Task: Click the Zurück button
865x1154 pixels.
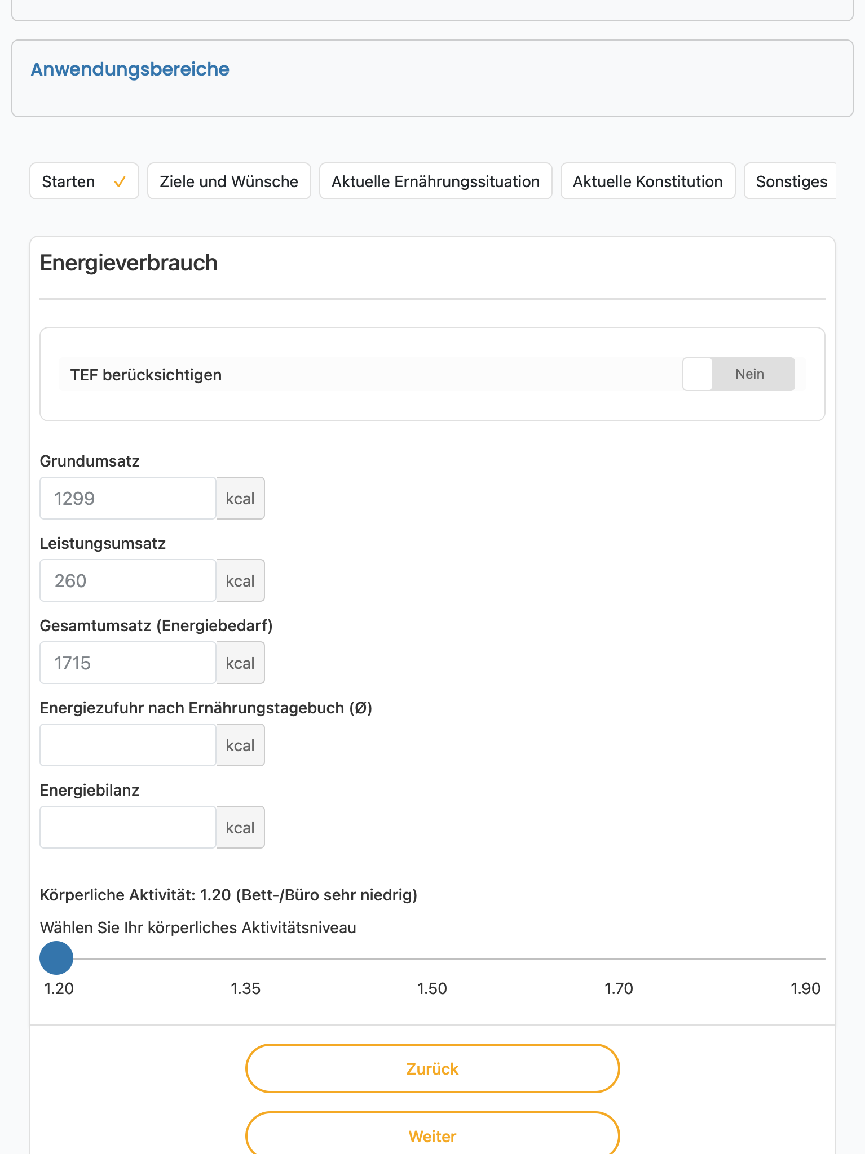Action: tap(432, 1068)
